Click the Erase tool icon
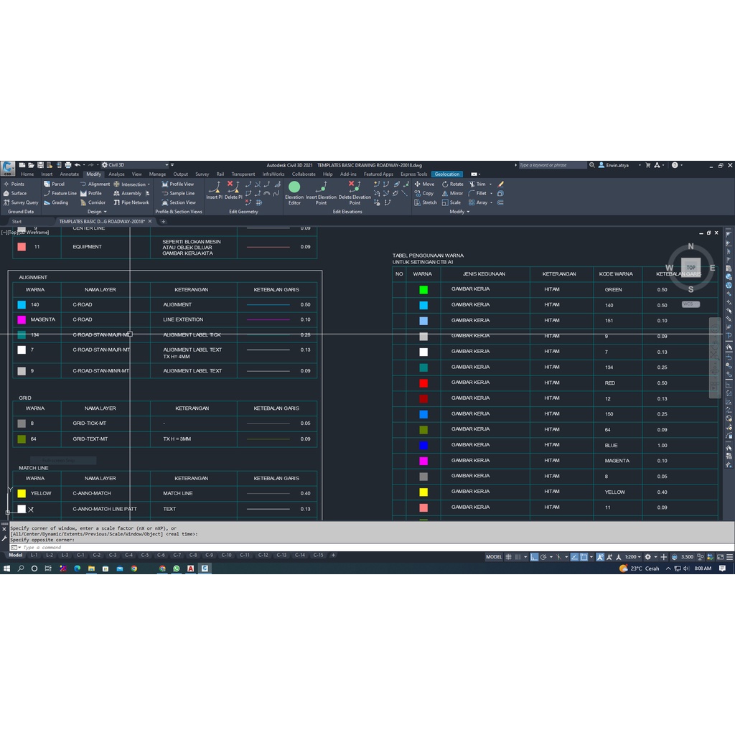Screen dimensions: 735x735 click(500, 184)
